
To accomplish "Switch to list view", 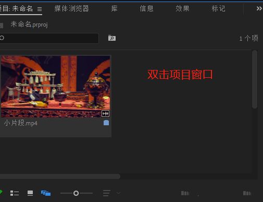I will pyautogui.click(x=15, y=193).
